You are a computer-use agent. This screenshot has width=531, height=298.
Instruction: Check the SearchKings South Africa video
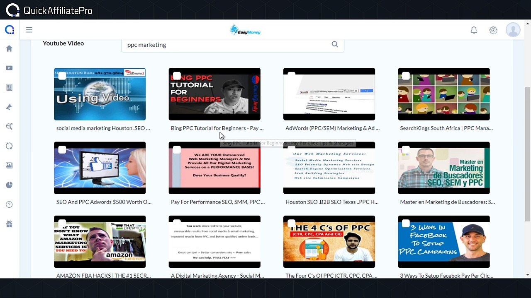pos(406,76)
